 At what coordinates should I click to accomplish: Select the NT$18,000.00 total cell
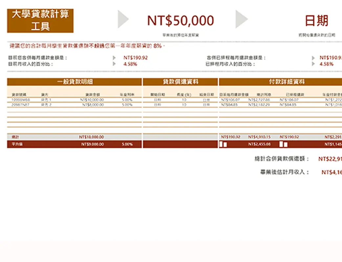point(92,137)
